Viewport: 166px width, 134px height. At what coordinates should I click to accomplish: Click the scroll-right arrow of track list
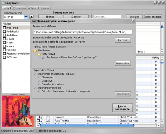[x=158, y=125]
